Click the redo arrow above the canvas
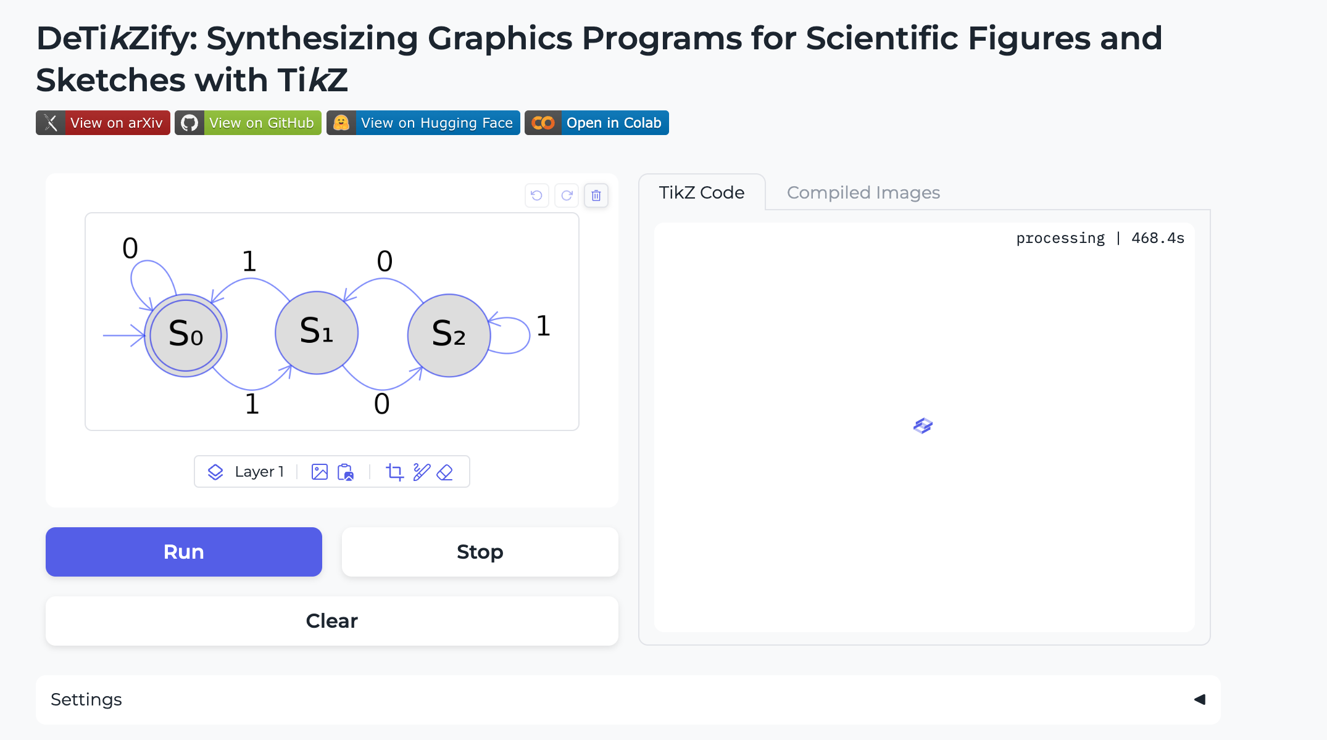Screen dimensions: 1327x740 (x=567, y=195)
